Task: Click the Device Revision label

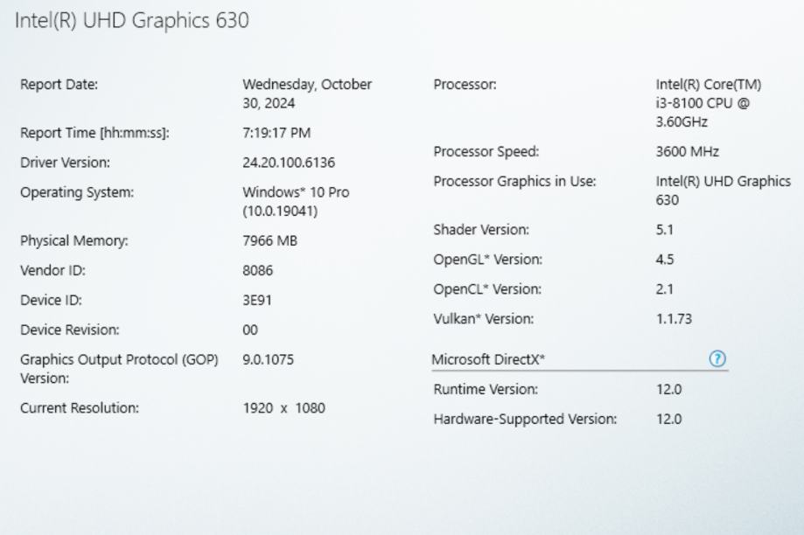Action: click(69, 330)
